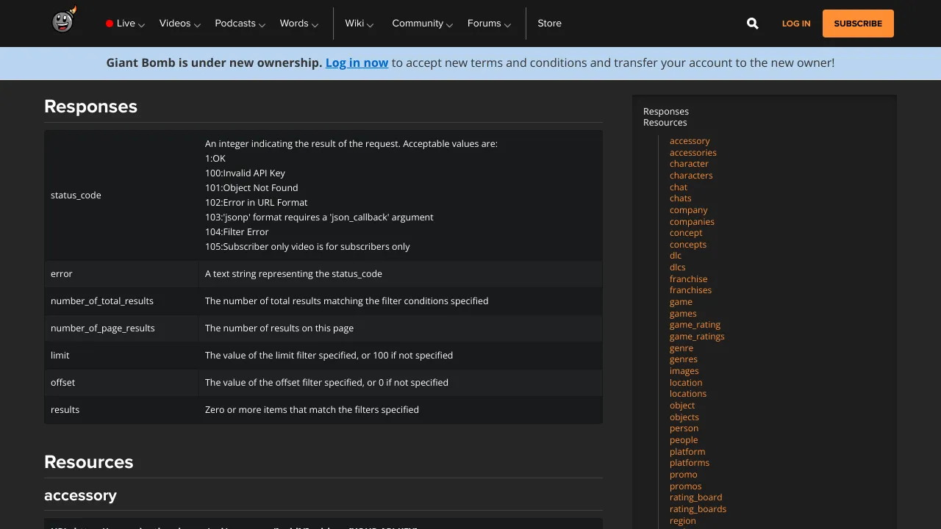
Task: Open the game sidebar link
Action: point(681,302)
